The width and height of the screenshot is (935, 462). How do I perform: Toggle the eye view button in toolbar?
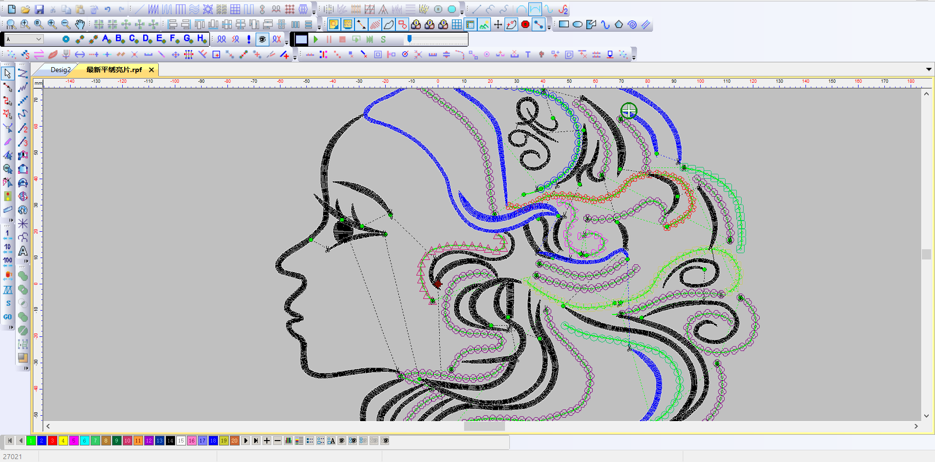click(x=262, y=39)
